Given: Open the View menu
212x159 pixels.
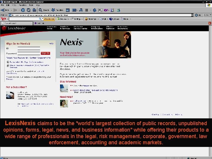Looking at the screenshot, I should [x=14, y=5].
